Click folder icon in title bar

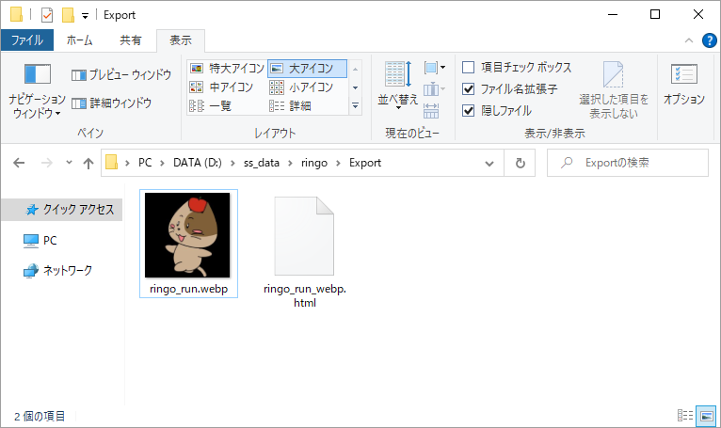pyautogui.click(x=17, y=14)
